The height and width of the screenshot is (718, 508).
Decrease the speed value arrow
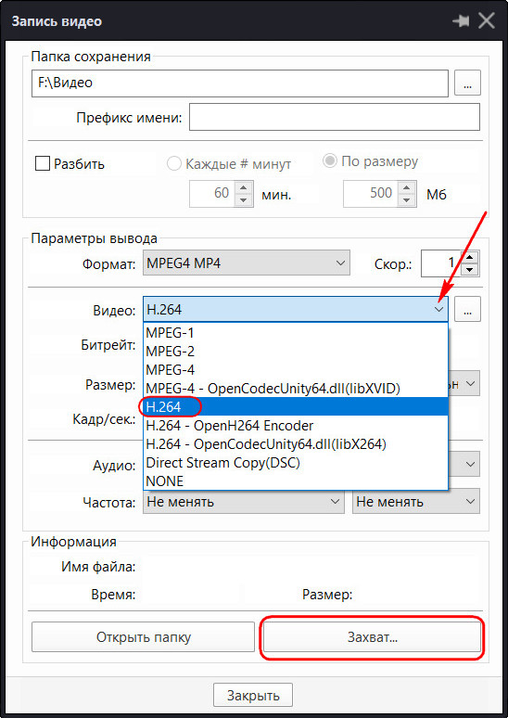tap(471, 270)
